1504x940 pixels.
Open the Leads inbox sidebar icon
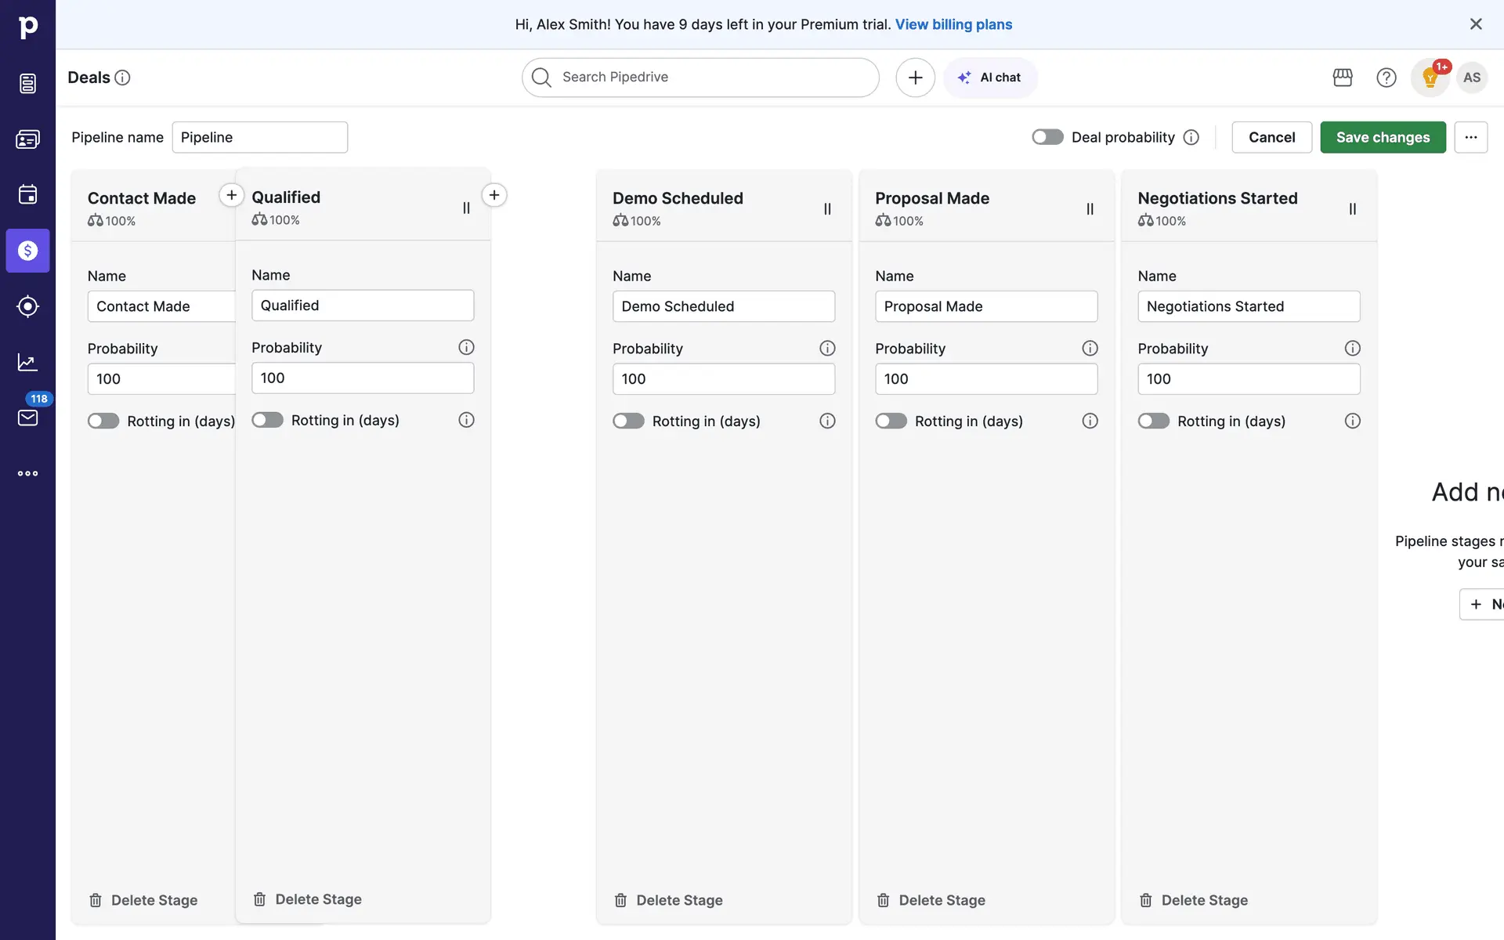click(x=27, y=83)
